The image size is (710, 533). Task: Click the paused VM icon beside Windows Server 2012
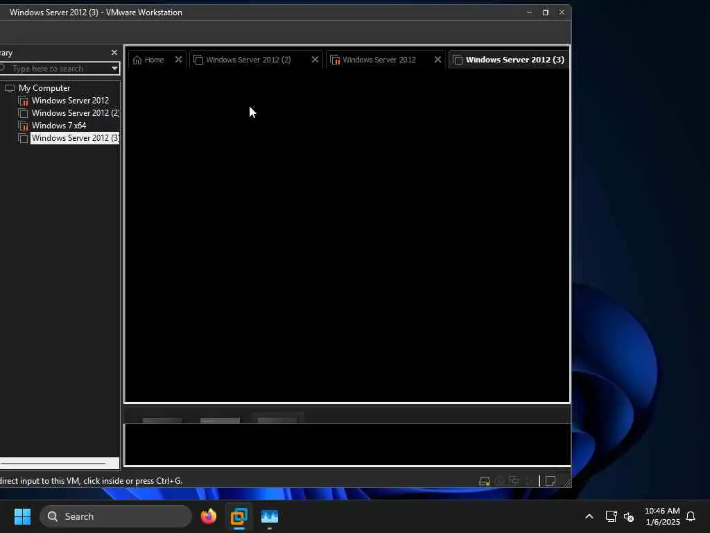pyautogui.click(x=23, y=101)
